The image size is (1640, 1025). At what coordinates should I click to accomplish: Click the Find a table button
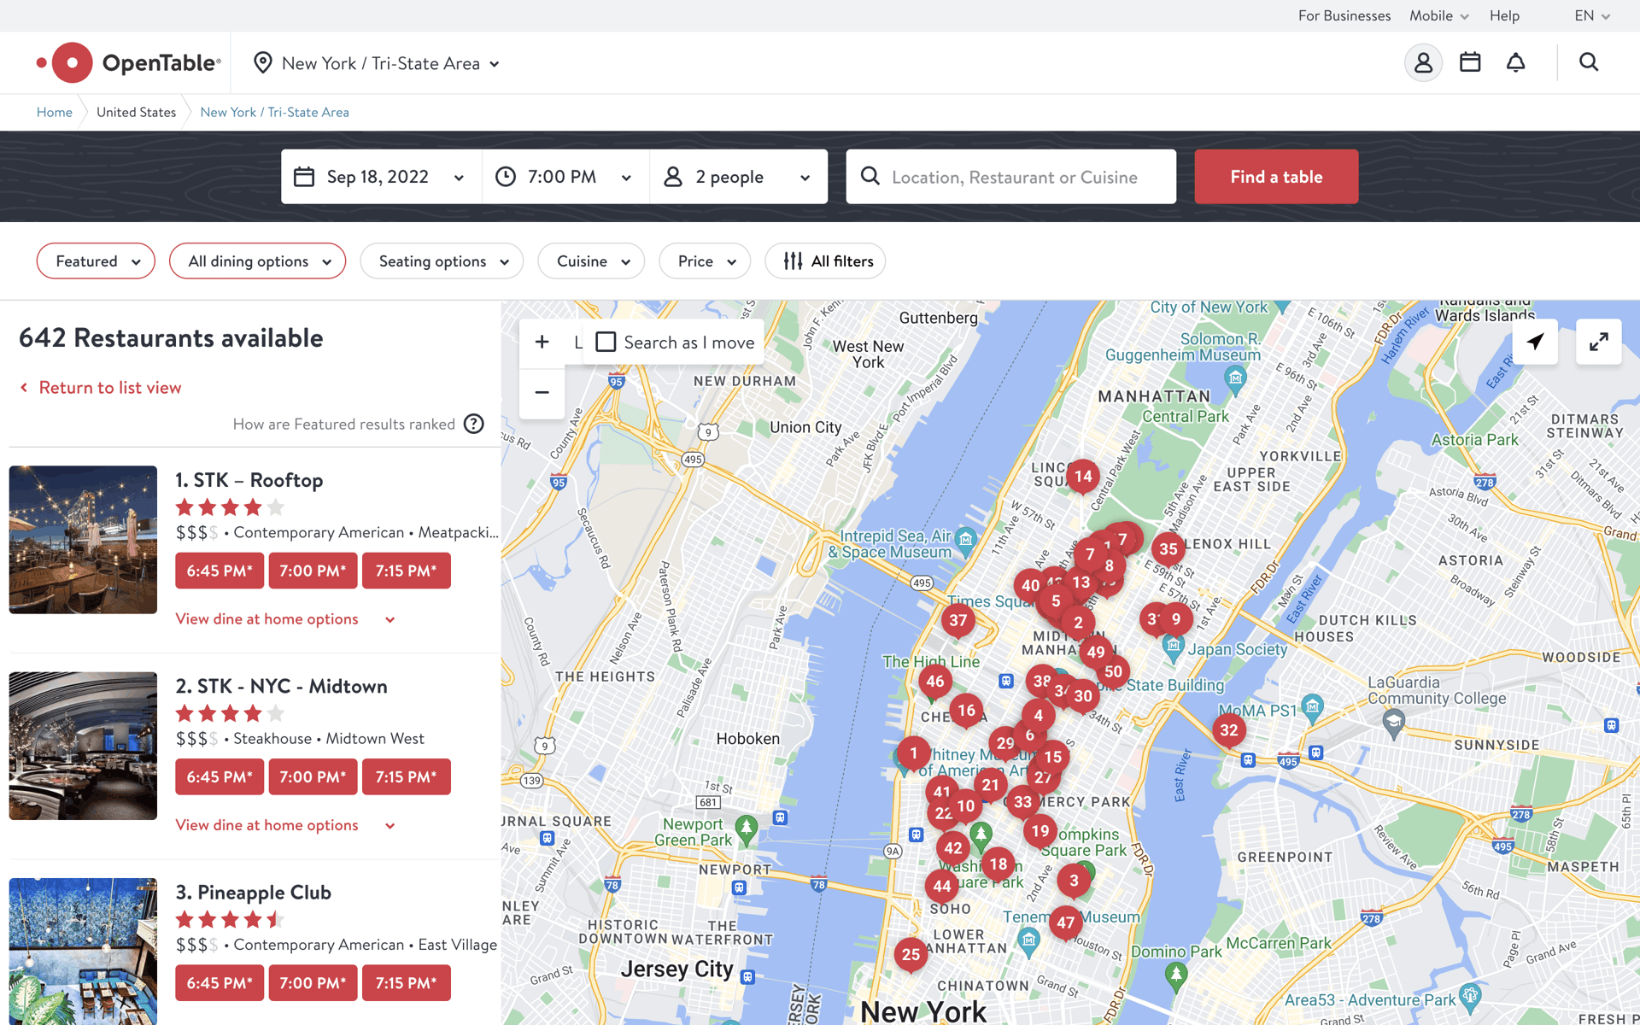click(1276, 177)
